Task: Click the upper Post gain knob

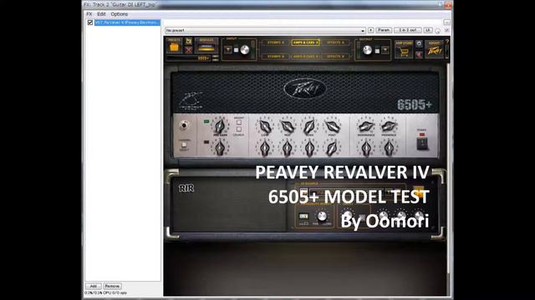Action: coord(332,127)
